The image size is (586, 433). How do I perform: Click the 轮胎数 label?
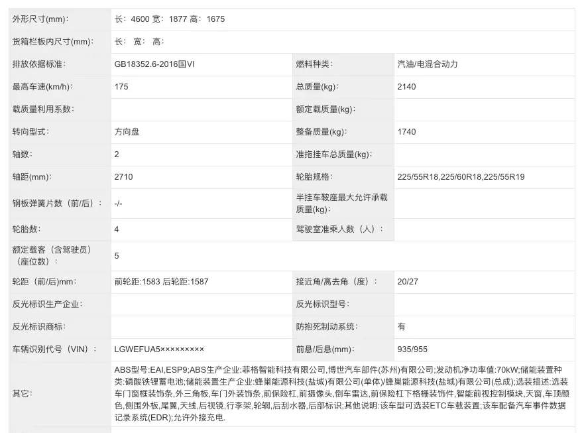[x=27, y=229]
